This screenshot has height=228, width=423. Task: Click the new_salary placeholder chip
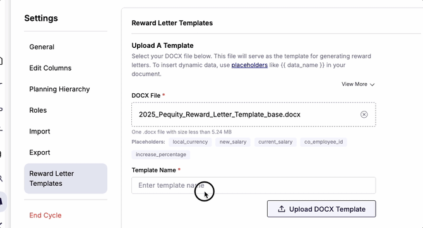(233, 142)
